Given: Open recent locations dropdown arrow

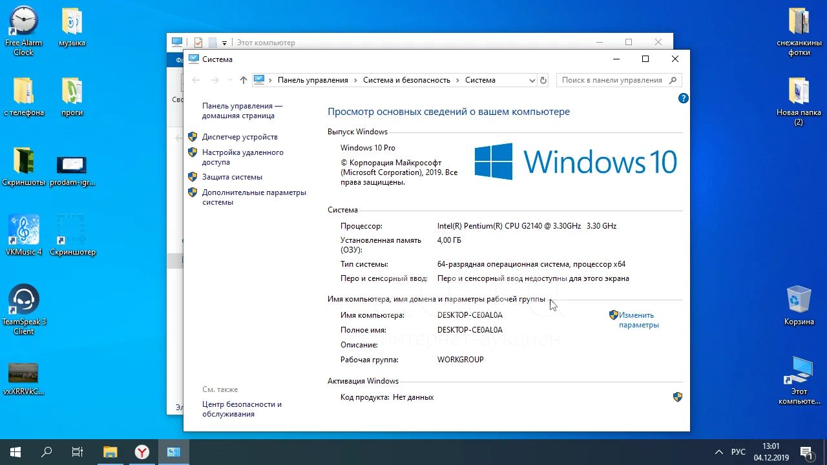Looking at the screenshot, I should (x=229, y=80).
